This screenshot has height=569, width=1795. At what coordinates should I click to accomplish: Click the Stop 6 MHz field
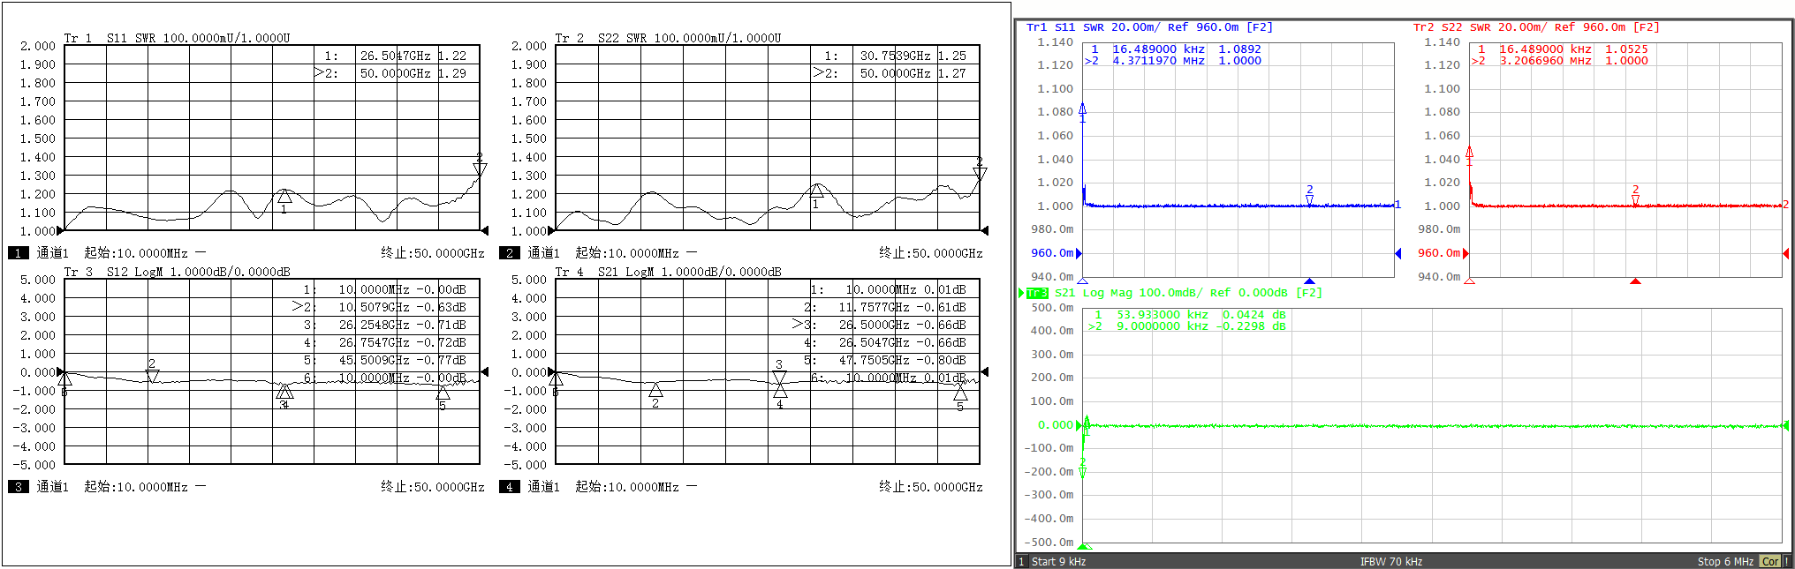(1724, 561)
